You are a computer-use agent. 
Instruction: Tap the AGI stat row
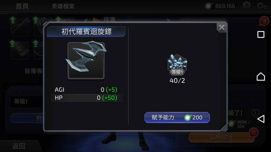[x=86, y=90]
